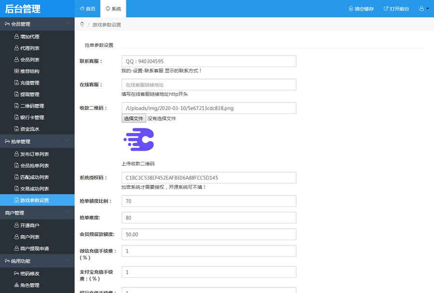This screenshot has width=434, height=293.
Task: Select the 系统 tab in header
Action: pyautogui.click(x=113, y=9)
